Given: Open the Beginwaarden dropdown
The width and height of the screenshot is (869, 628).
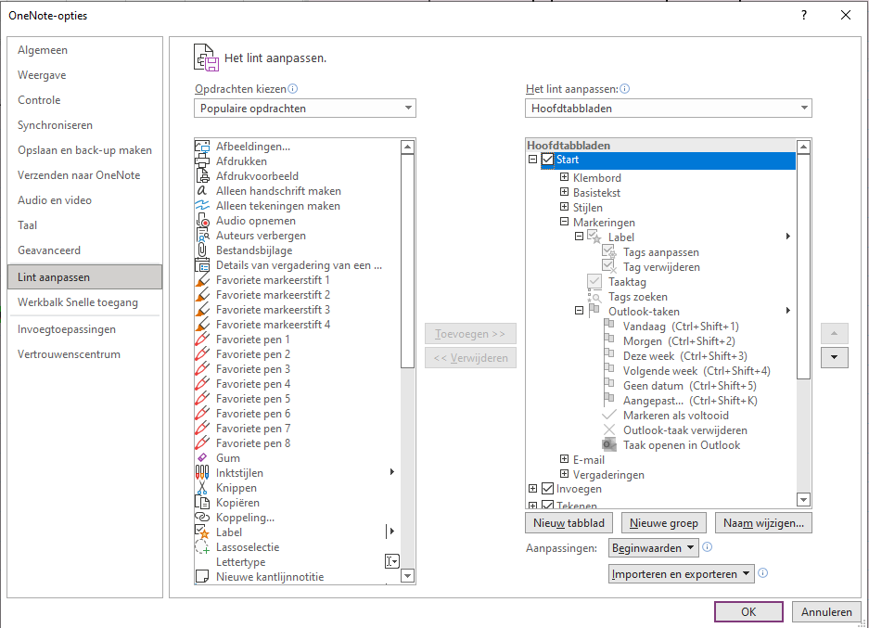Looking at the screenshot, I should coord(654,547).
